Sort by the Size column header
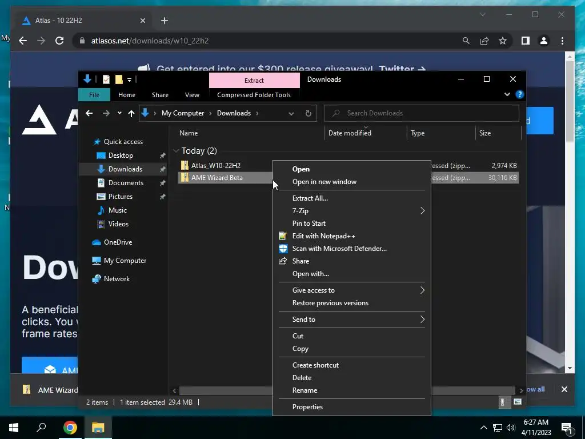585x439 pixels. [484, 133]
